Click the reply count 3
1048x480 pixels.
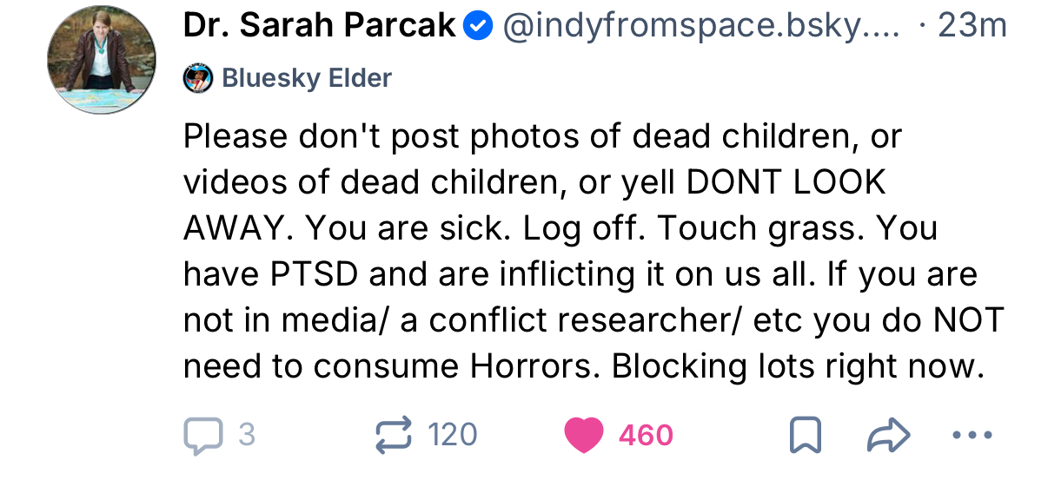point(247,435)
